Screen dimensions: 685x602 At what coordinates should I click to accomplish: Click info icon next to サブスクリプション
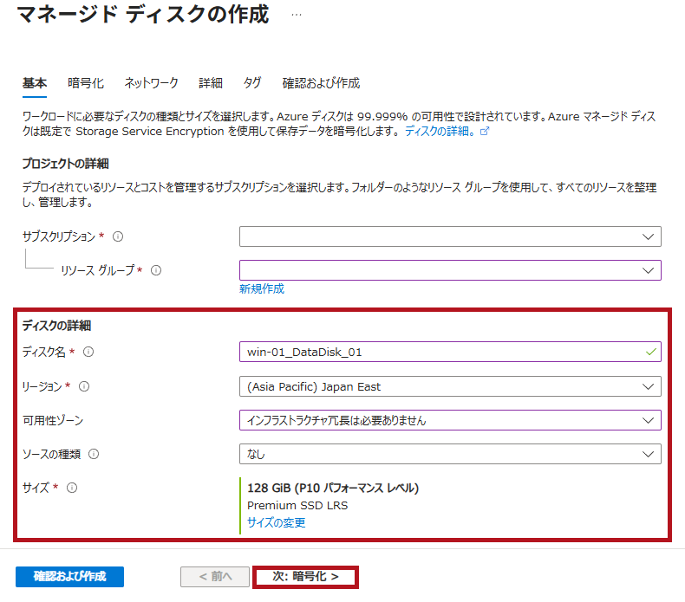coord(118,236)
